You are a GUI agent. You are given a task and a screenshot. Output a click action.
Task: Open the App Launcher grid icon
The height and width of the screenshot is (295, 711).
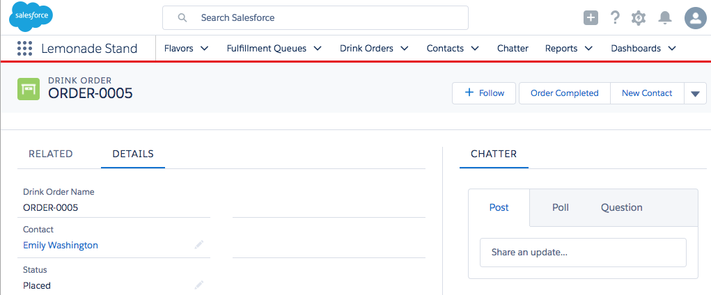[x=24, y=49]
